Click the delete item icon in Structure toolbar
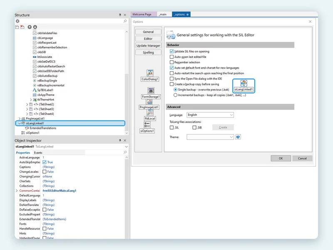 (x=22, y=27)
